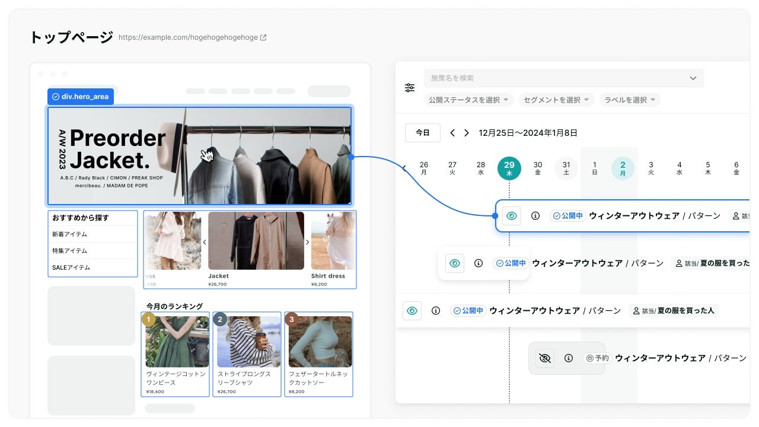This screenshot has height=427, width=759.
Task: Click the left arrow on product carousel
Action: click(205, 242)
